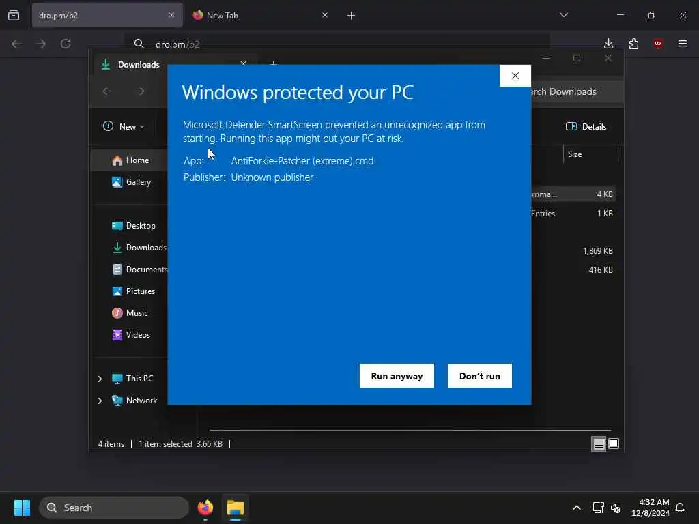
Task: Click the horizontal scrollbar in File Explorer
Action: [410, 431]
